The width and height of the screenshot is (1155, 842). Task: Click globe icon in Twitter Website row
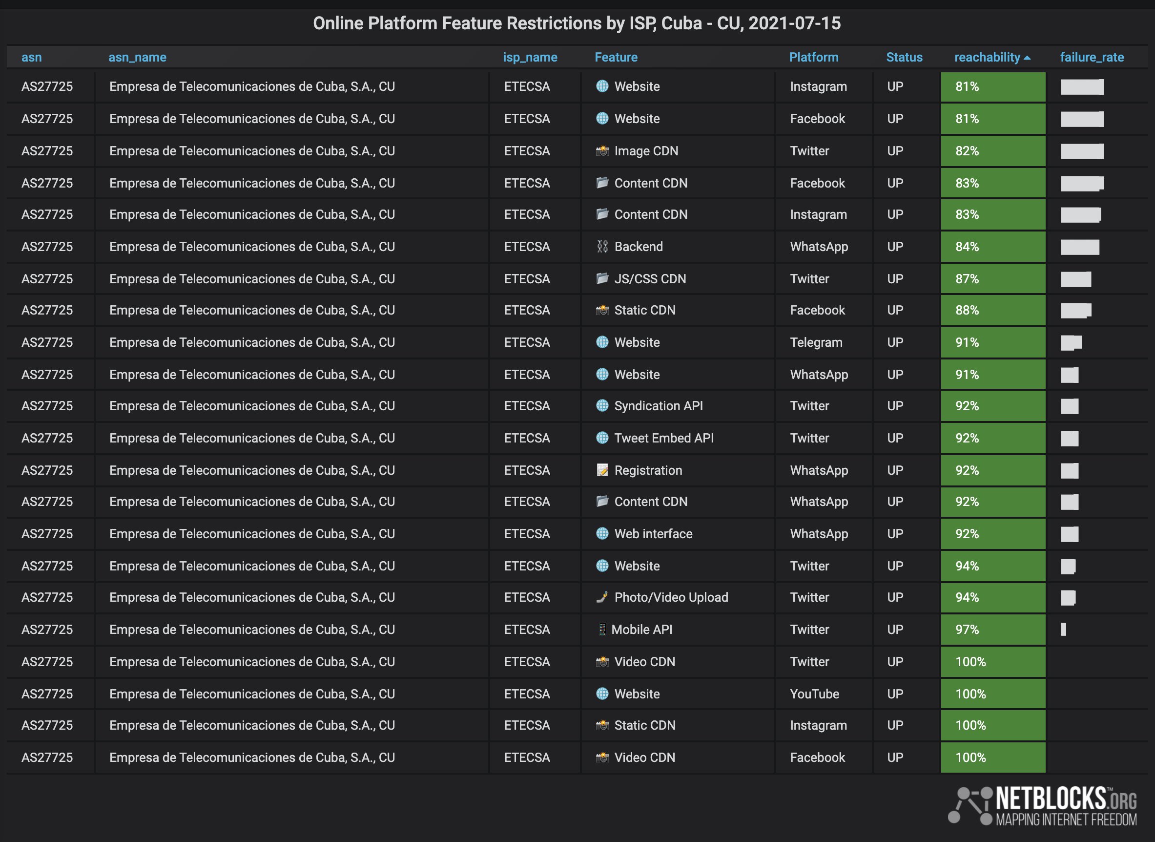point(602,566)
